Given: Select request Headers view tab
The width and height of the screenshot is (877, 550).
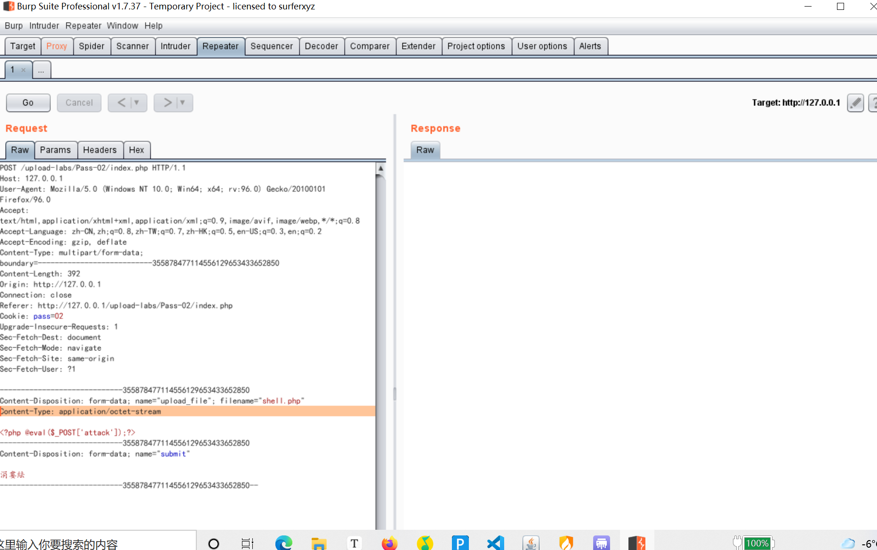Looking at the screenshot, I should tap(100, 150).
